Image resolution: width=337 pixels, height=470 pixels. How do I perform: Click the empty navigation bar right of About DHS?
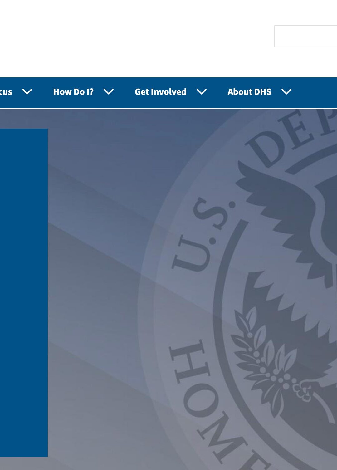click(x=315, y=92)
